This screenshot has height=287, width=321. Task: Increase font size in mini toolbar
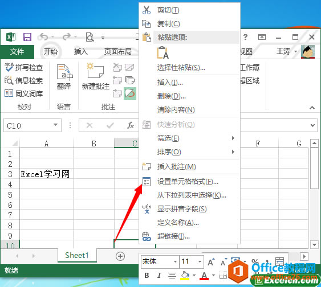pyautogui.click(x=211, y=261)
